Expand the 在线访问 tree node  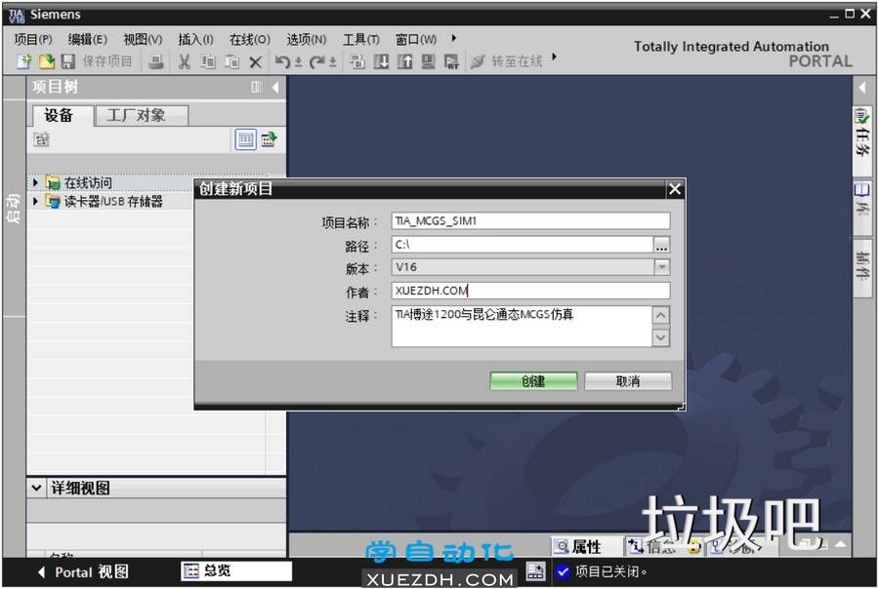coord(36,182)
